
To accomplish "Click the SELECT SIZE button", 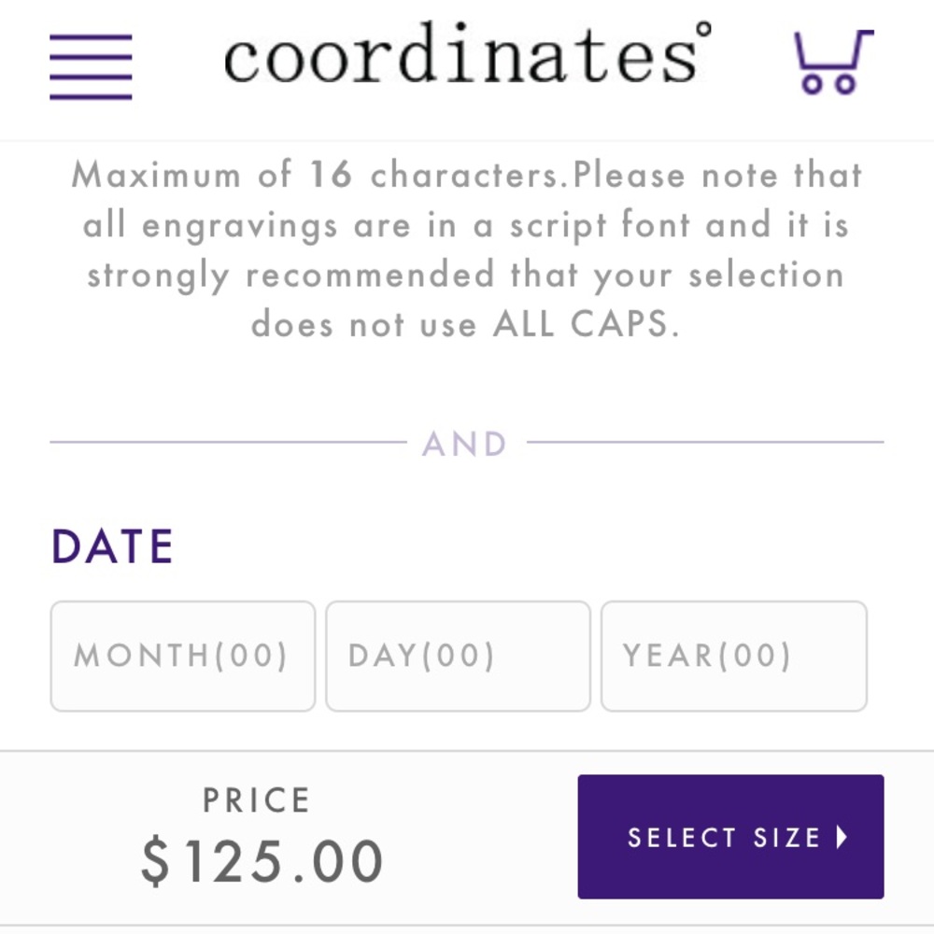I will pos(730,836).
